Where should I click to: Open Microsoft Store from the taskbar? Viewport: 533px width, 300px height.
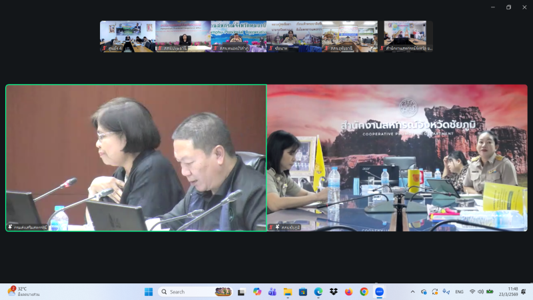pyautogui.click(x=303, y=292)
